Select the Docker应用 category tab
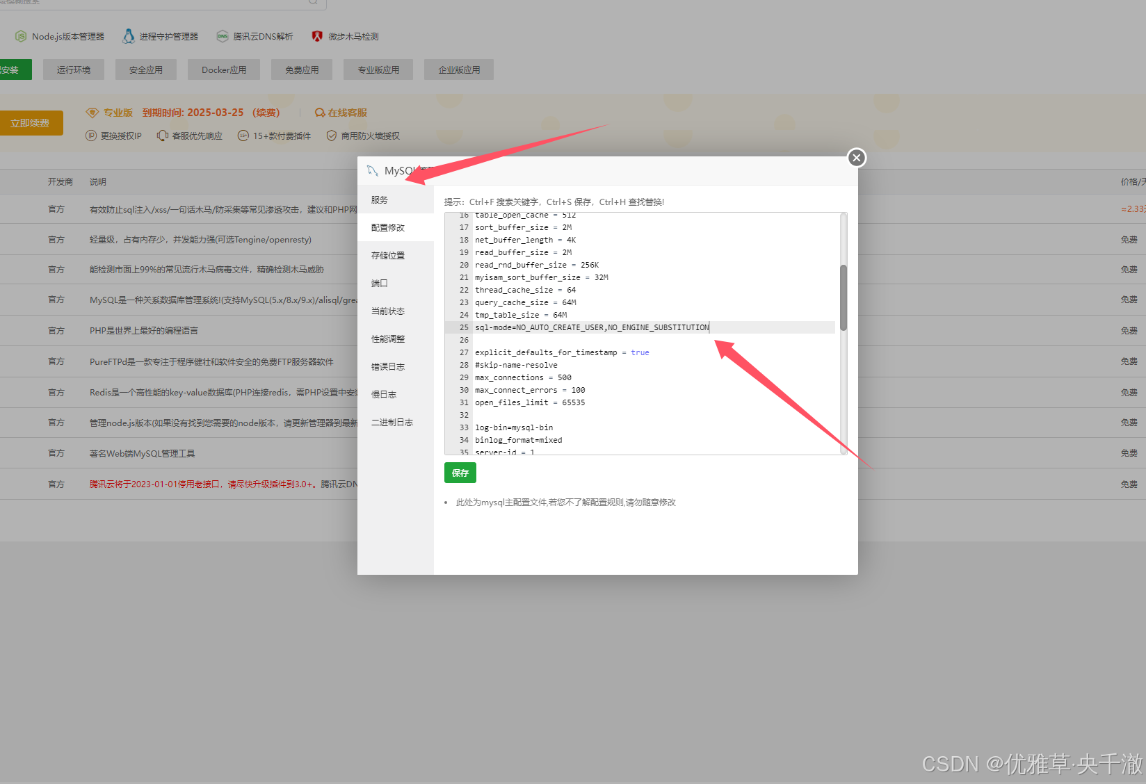 (223, 69)
